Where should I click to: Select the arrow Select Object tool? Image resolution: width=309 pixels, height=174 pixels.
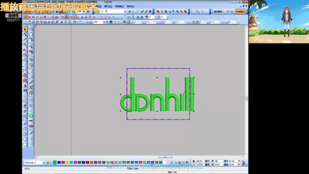tap(25, 29)
